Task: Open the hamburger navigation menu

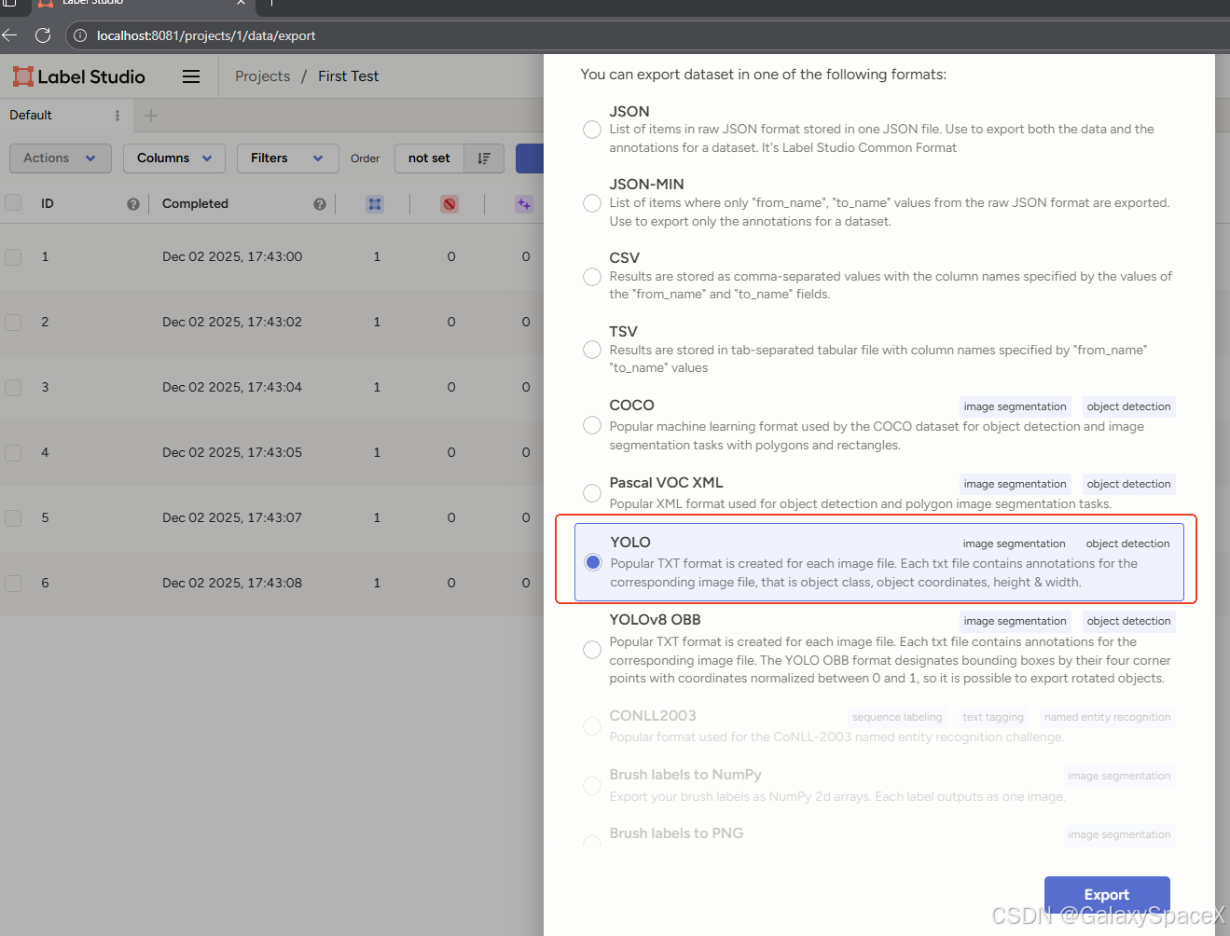Action: click(191, 76)
